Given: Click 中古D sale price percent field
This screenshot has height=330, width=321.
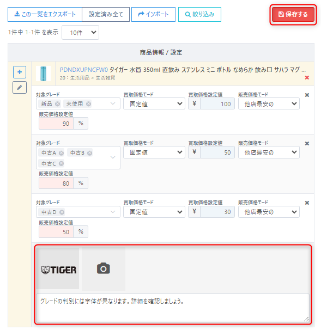Looking at the screenshot, I should pos(56,232).
